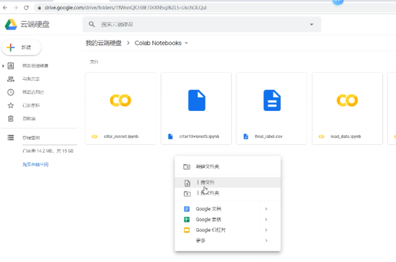Screen dimensions: 396x262
Task: Click small file icon beside cifar10+lenet5.ipynb name
Action: (170, 137)
